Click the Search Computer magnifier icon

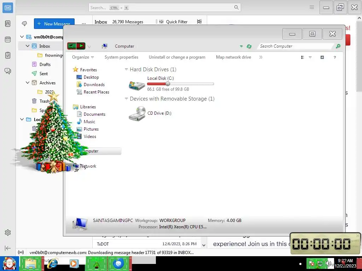point(338,46)
